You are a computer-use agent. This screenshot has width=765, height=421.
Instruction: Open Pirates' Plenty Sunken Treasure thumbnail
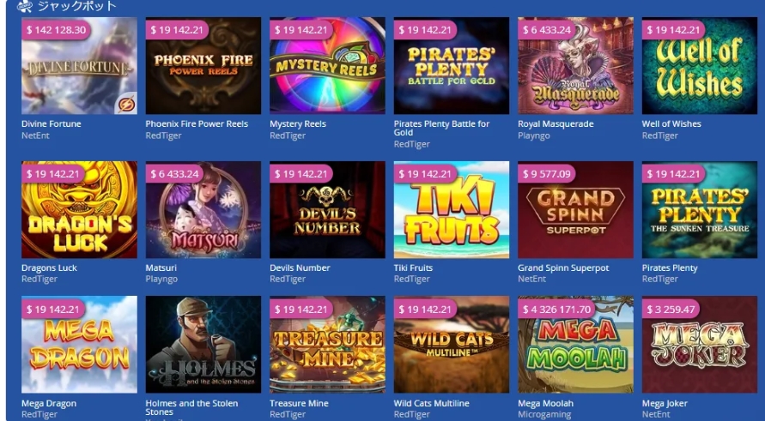700,209
